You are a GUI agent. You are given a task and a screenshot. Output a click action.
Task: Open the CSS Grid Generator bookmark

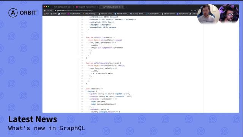(168, 14)
